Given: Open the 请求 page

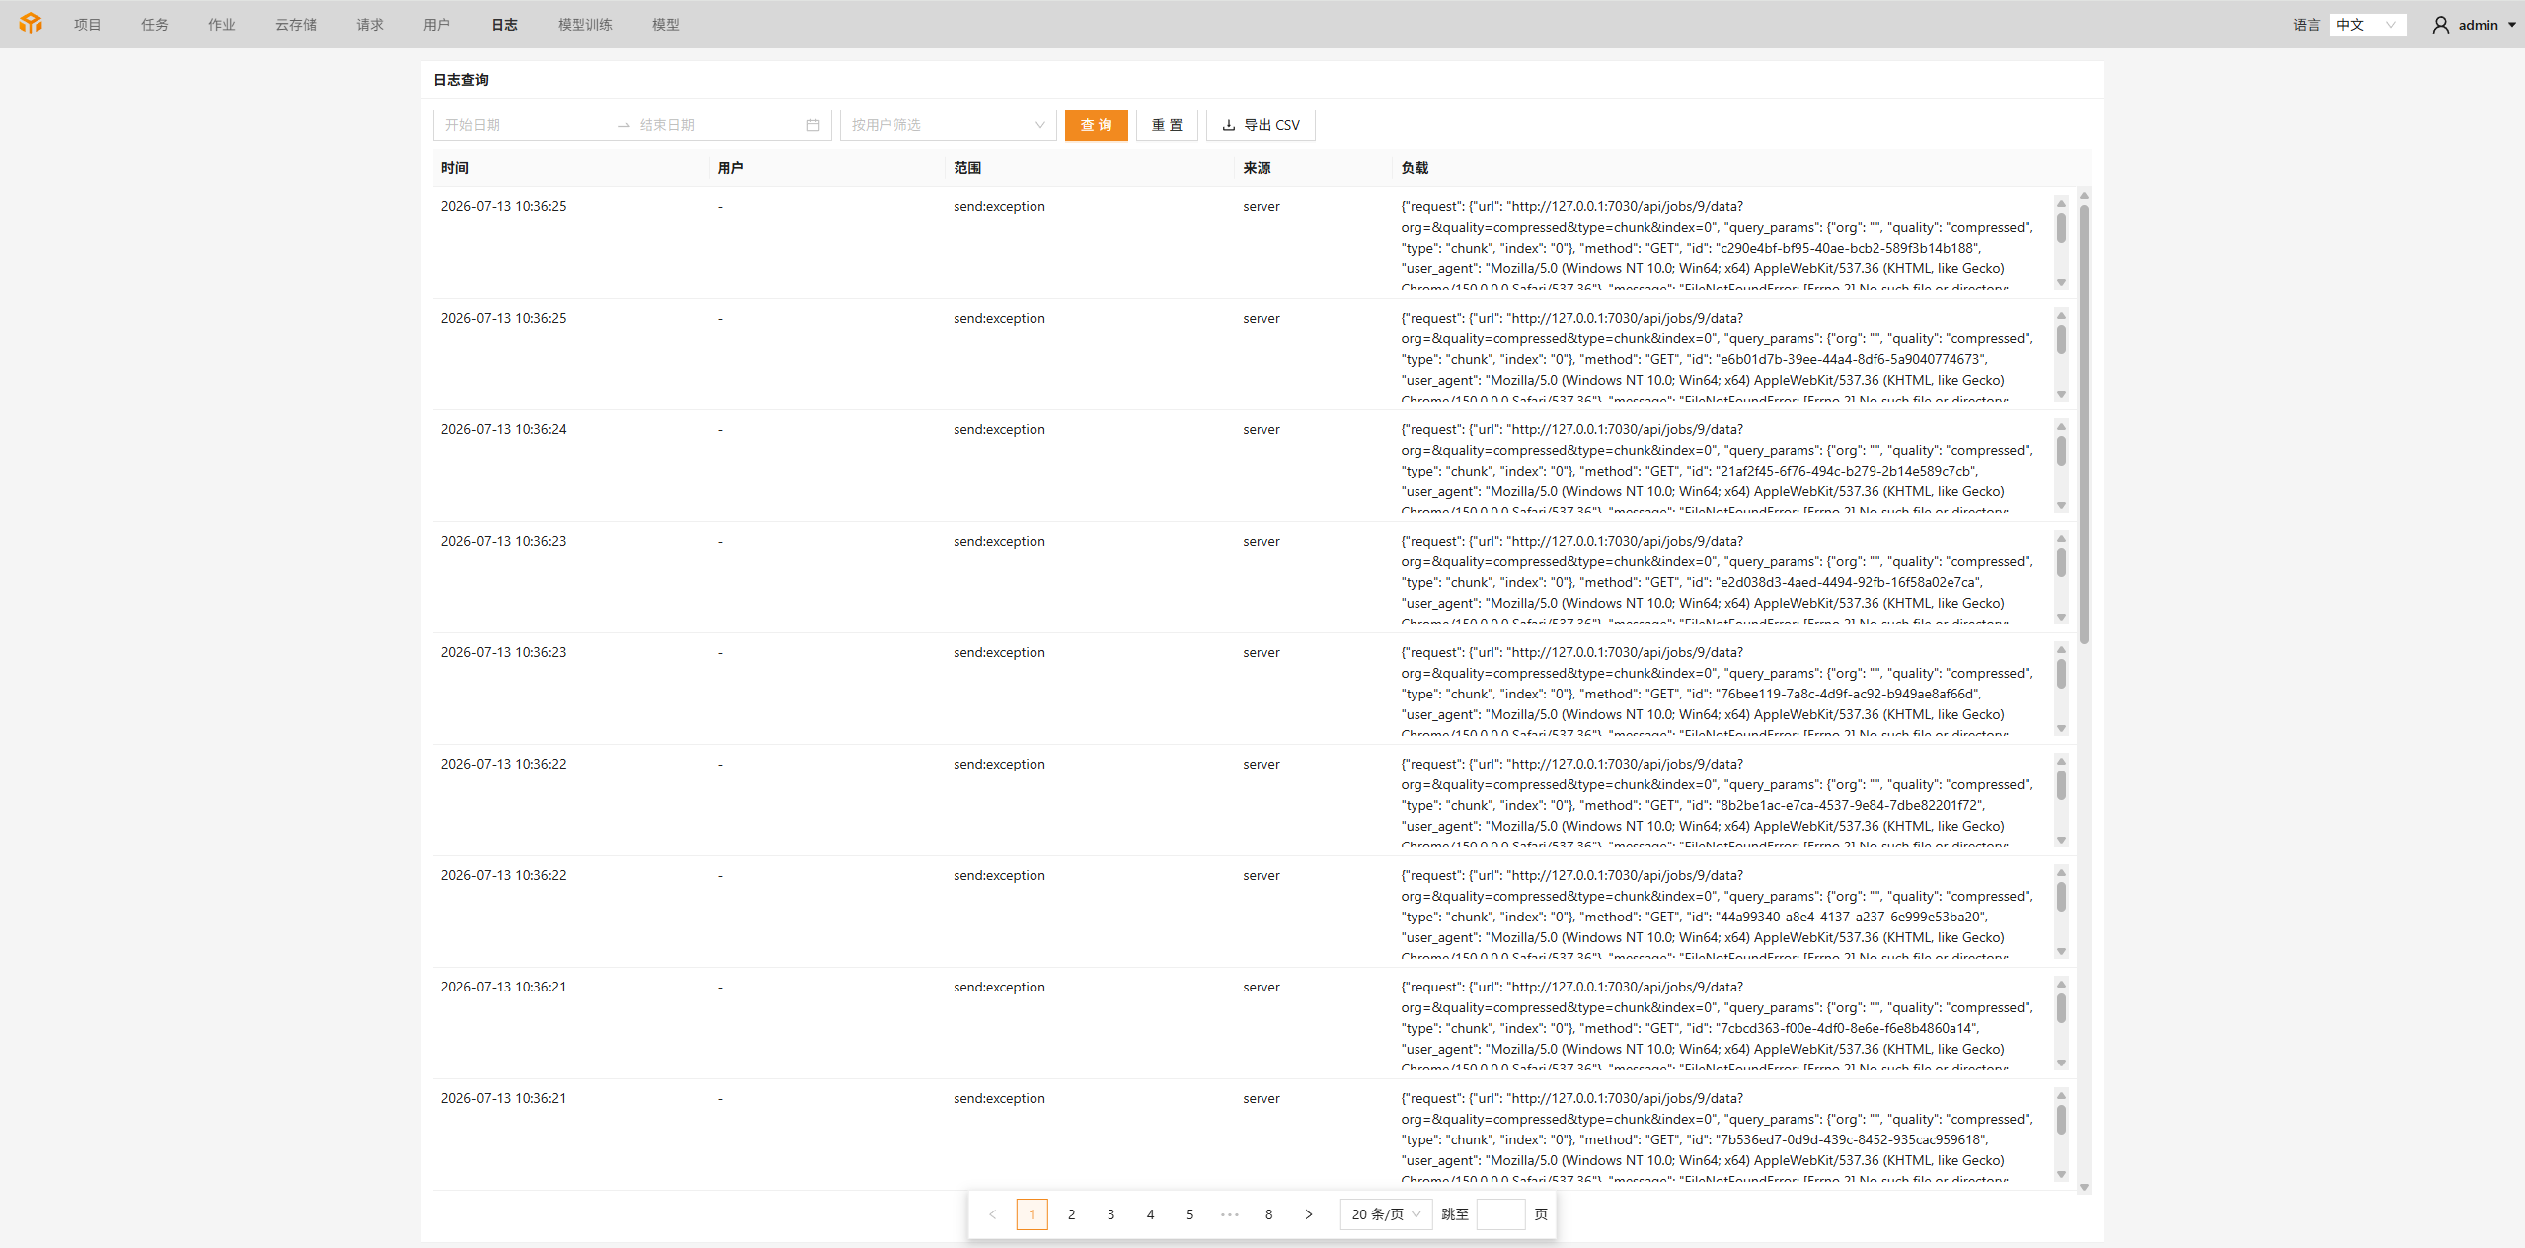Looking at the screenshot, I should pyautogui.click(x=370, y=25).
